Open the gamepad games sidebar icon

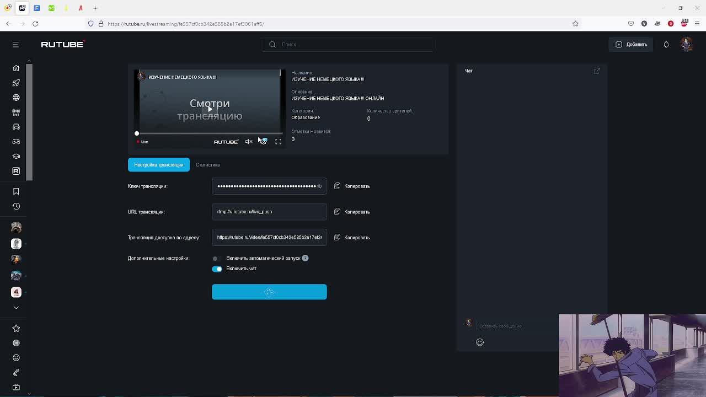16,142
